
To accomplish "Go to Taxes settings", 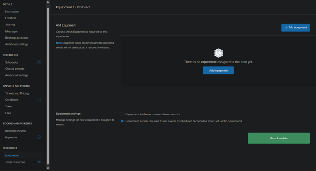I will [x=8, y=106].
